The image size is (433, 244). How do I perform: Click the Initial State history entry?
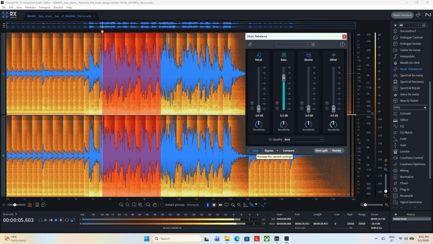[x=411, y=219]
